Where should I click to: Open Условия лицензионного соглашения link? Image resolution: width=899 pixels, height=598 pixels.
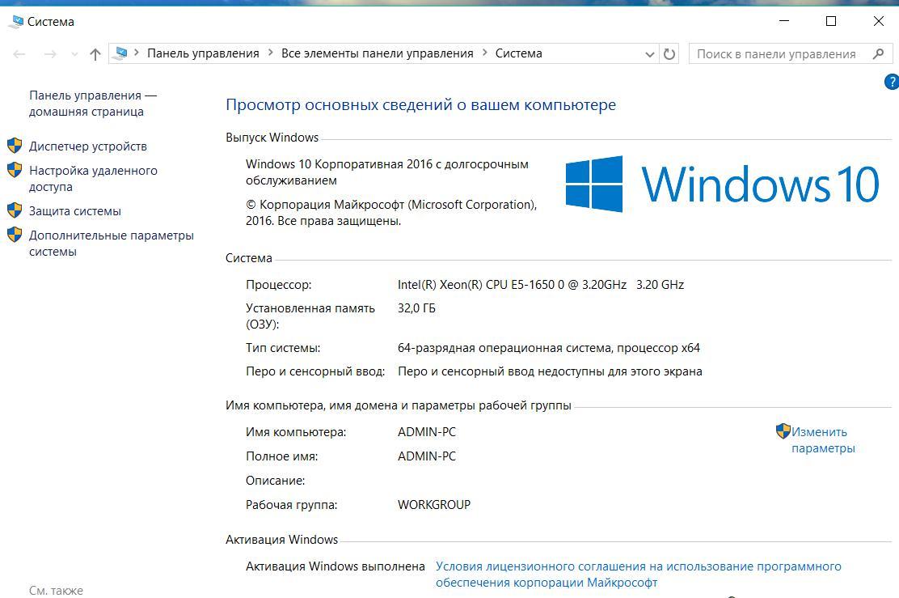click(638, 574)
